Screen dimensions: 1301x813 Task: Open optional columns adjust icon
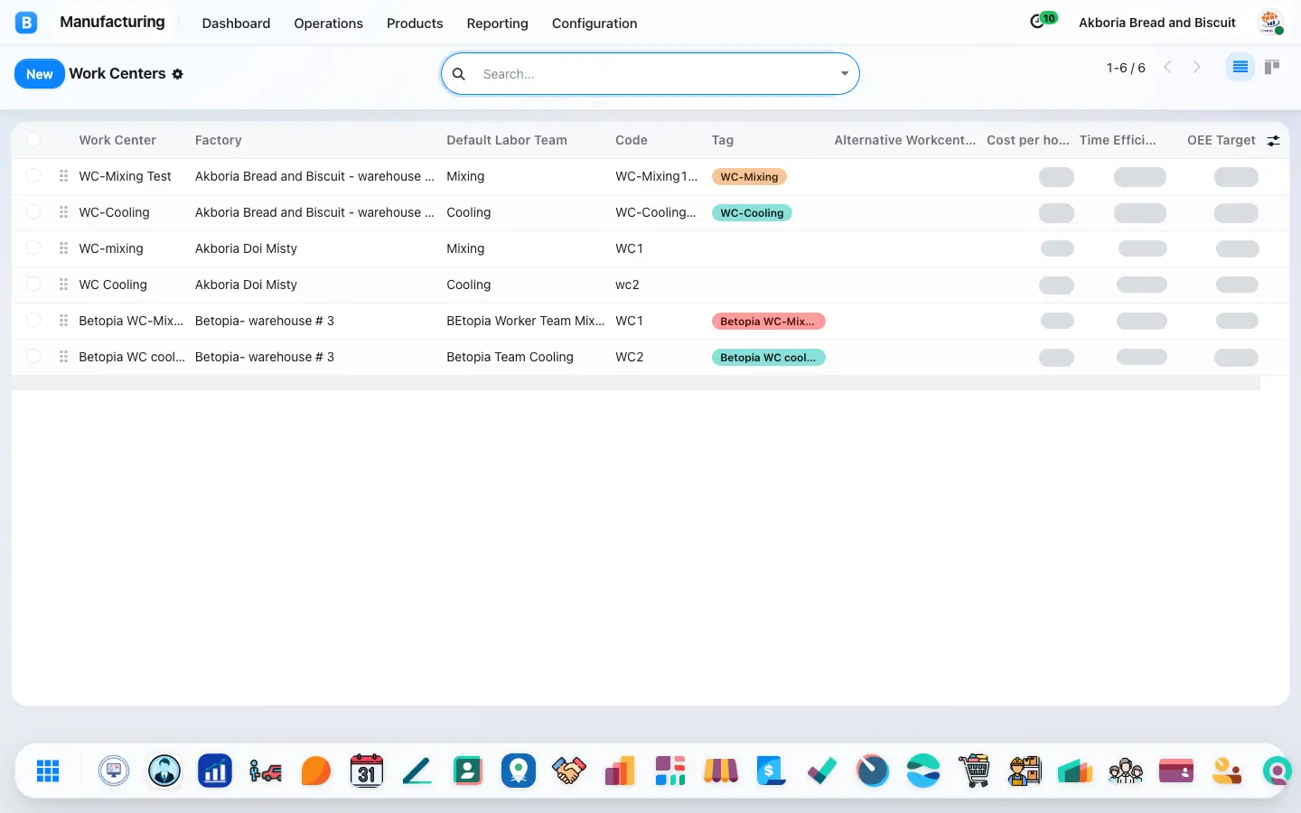point(1273,140)
